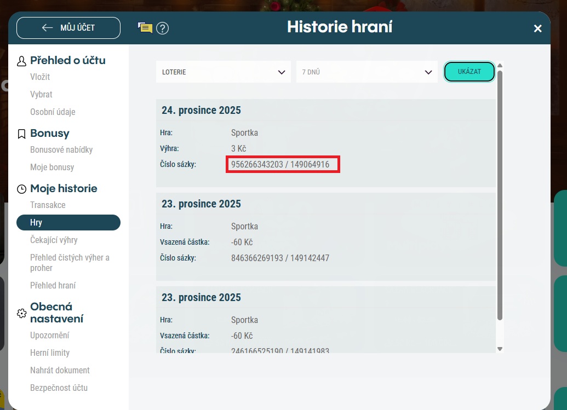Screen dimensions: 567x410
Task: Open Osobní údaje section
Action: click(53, 112)
